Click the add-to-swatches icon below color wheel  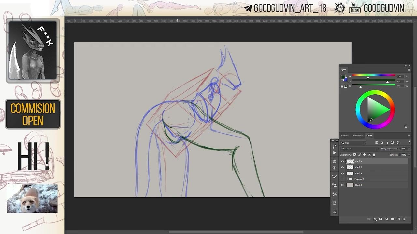(x=406, y=126)
